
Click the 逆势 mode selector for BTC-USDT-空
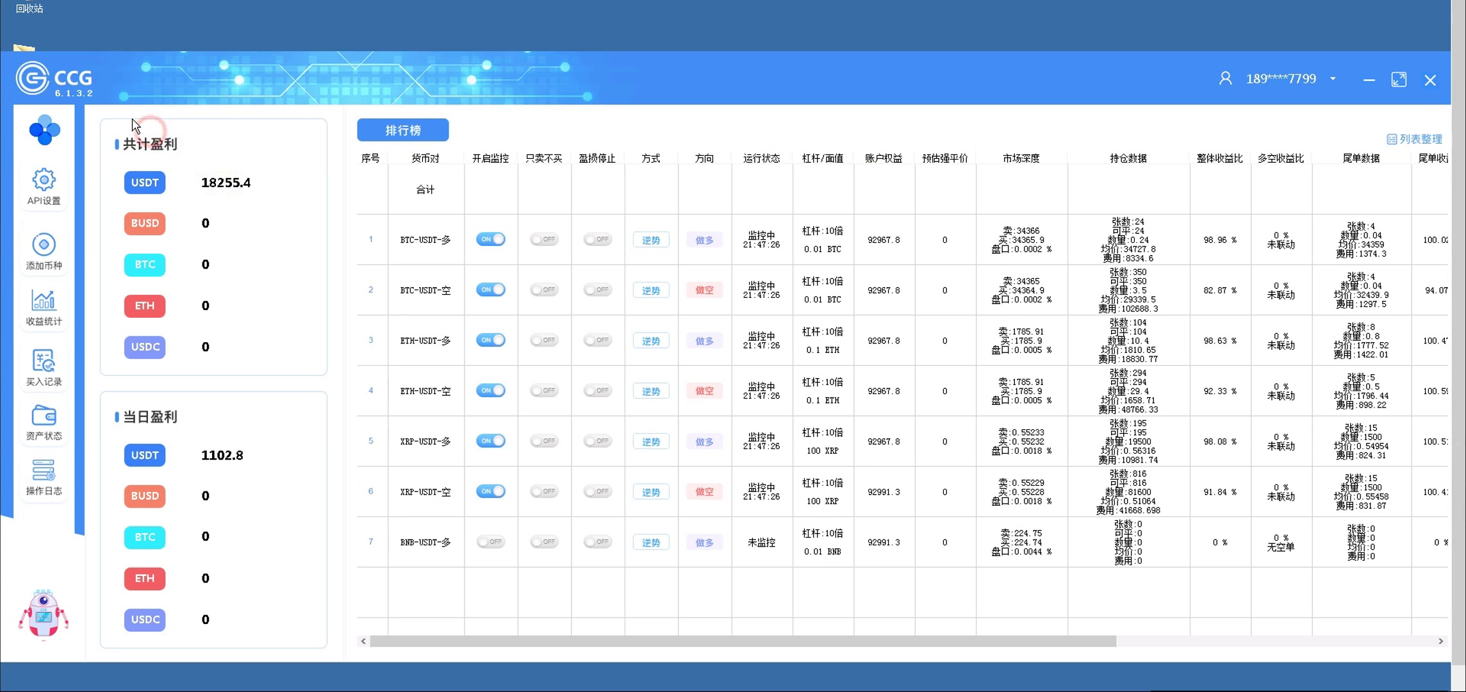651,290
